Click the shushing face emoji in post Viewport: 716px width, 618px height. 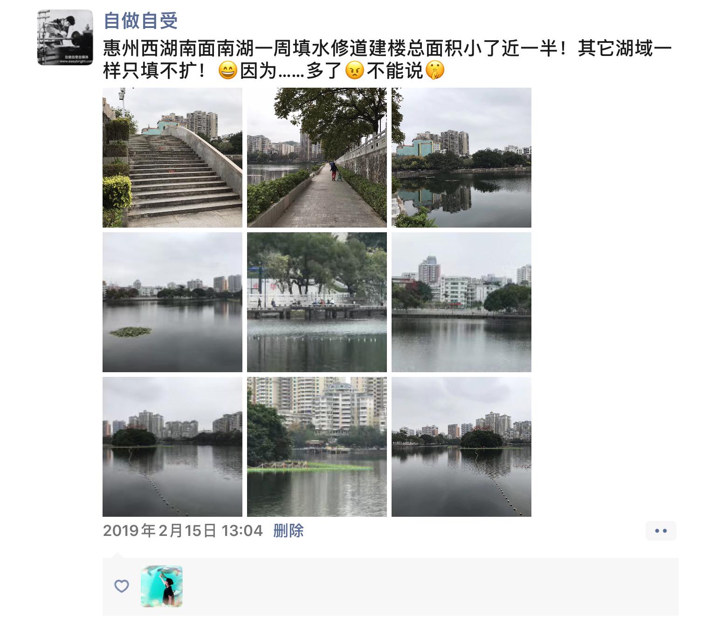(435, 71)
